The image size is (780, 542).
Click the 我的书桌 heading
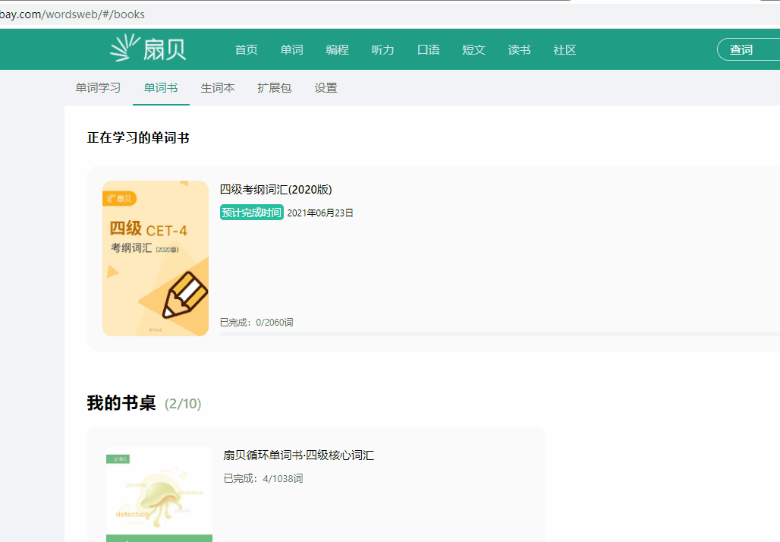[x=121, y=403]
